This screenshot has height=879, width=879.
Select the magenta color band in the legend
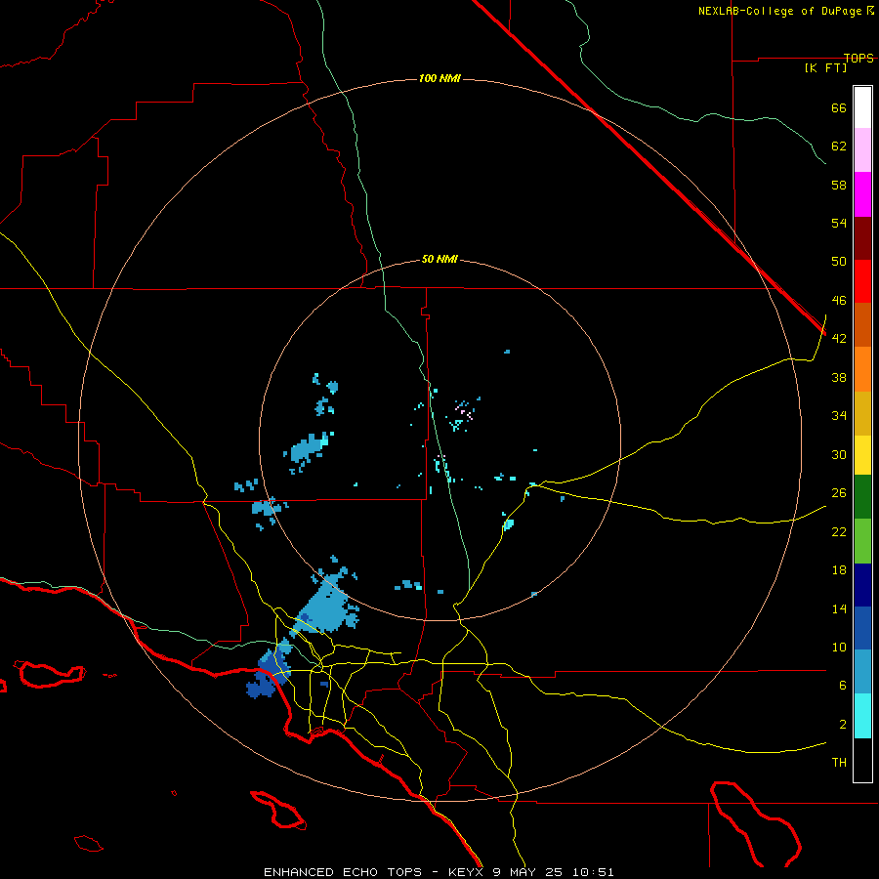tap(862, 194)
